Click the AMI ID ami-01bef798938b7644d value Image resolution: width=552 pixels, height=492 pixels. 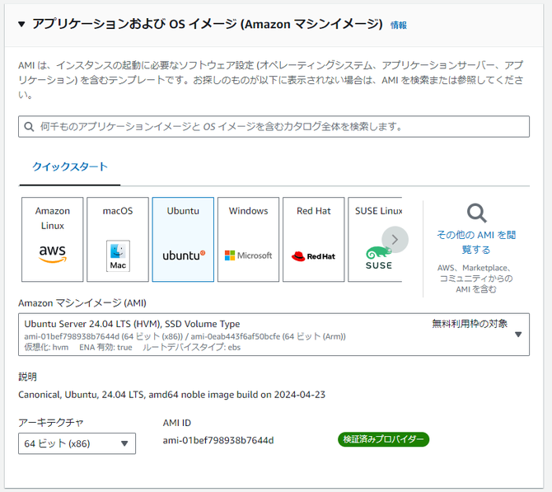click(218, 441)
